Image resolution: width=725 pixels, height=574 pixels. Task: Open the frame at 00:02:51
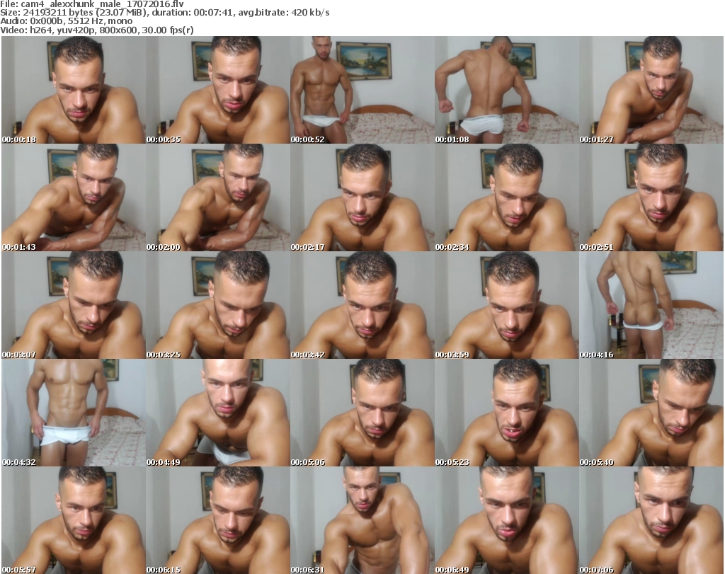click(651, 197)
